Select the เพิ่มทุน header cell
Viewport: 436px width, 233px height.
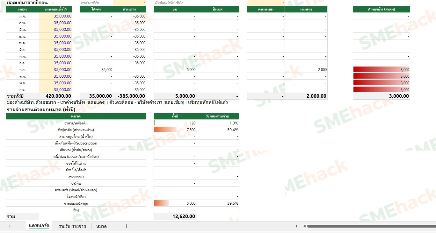point(306,9)
